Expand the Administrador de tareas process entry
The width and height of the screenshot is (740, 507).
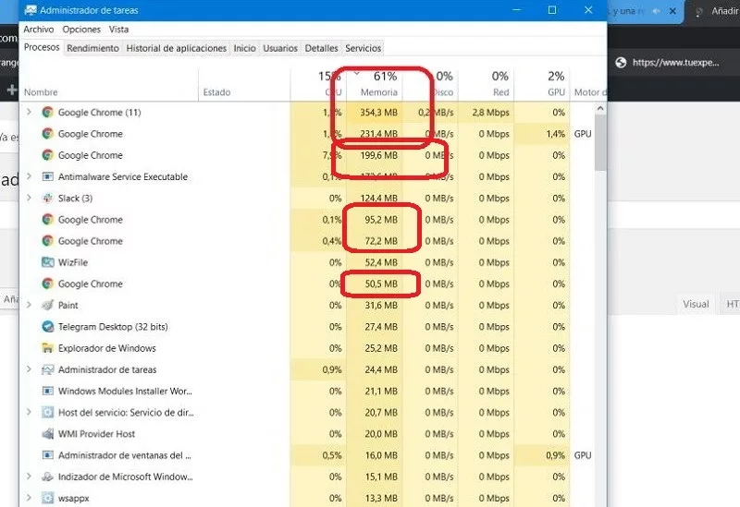click(29, 369)
